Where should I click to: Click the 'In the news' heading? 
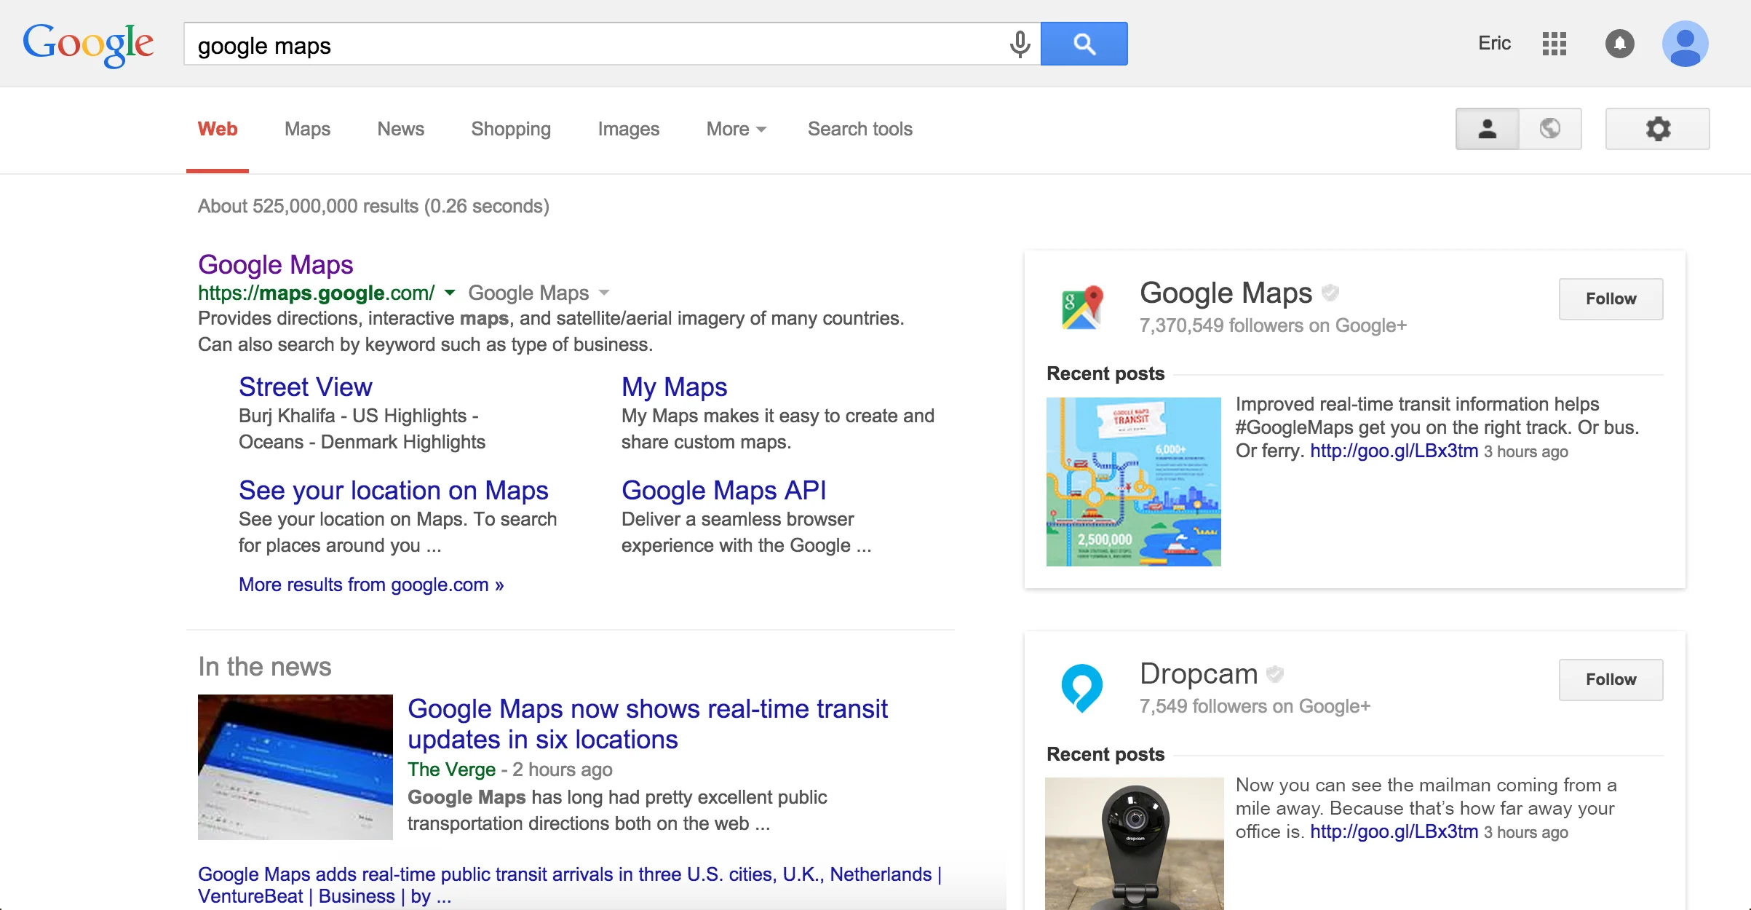tap(264, 666)
